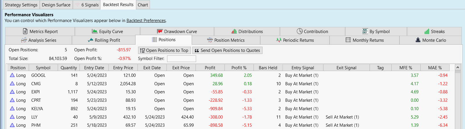This screenshot has height=129, width=465.
Task: Click the Drawdown Curve icon
Action: (x=160, y=31)
